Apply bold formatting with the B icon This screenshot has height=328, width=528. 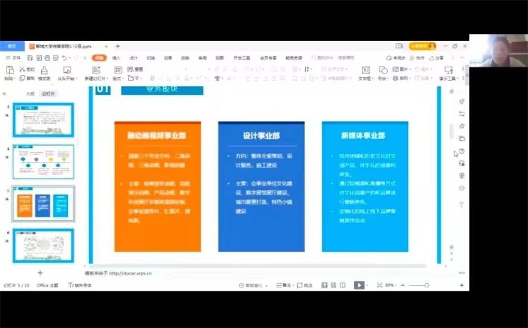152,78
